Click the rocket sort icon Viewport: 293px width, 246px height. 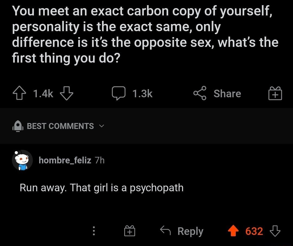pos(18,126)
